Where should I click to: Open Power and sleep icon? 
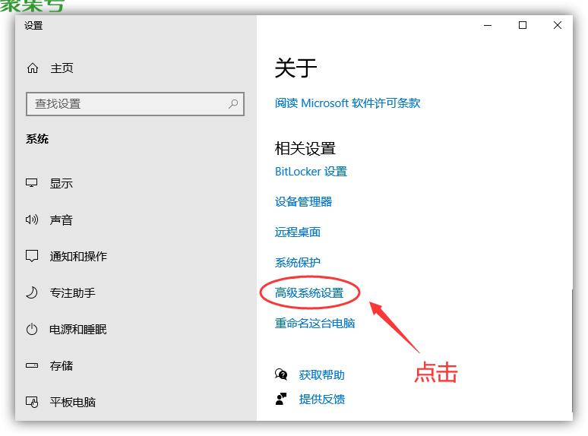pos(32,329)
